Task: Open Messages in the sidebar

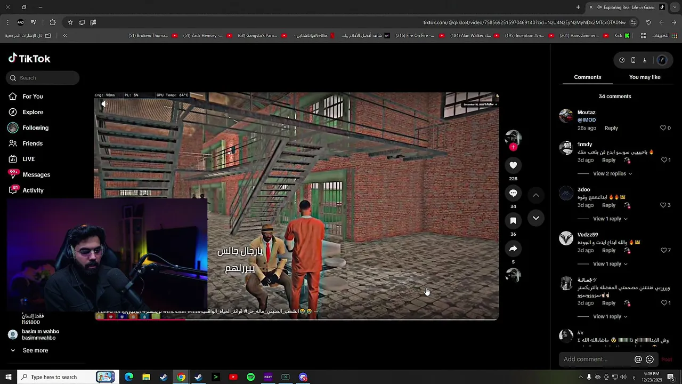Action: [x=36, y=175]
